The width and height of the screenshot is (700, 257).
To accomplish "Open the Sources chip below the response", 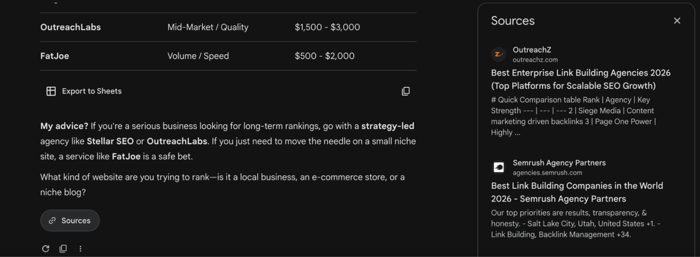I will [x=70, y=221].
